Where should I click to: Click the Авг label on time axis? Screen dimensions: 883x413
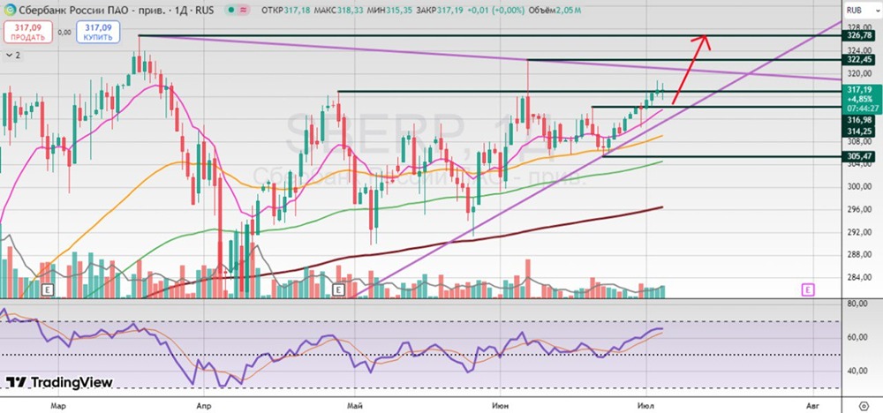(x=812, y=404)
